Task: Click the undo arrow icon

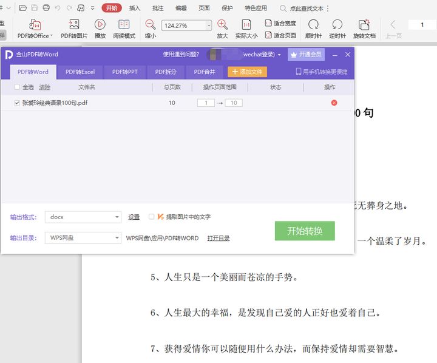Action: pyautogui.click(x=58, y=8)
